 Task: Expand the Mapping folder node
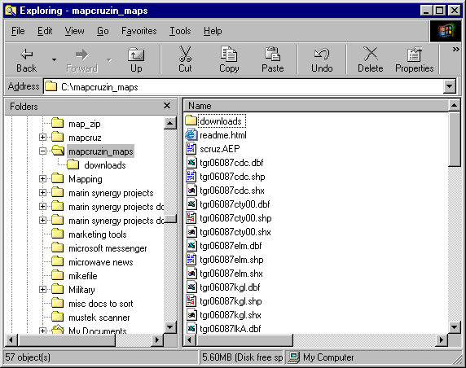tap(43, 179)
